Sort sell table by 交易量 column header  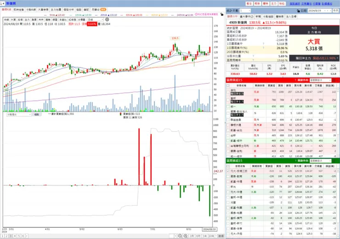coord(318,166)
